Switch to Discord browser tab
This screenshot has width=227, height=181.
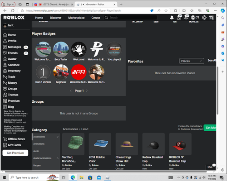click(54, 5)
